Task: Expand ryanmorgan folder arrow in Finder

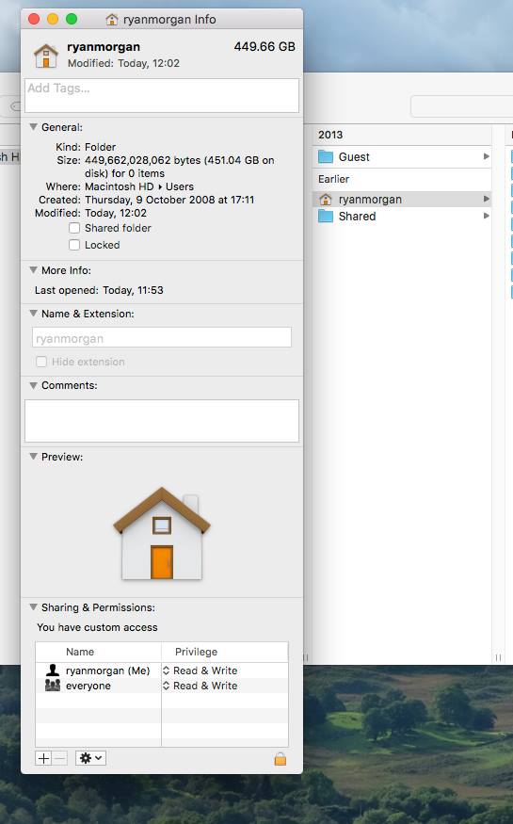Action: pyautogui.click(x=487, y=199)
